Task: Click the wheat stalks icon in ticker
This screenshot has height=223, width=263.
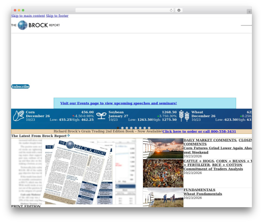Action: (184, 116)
